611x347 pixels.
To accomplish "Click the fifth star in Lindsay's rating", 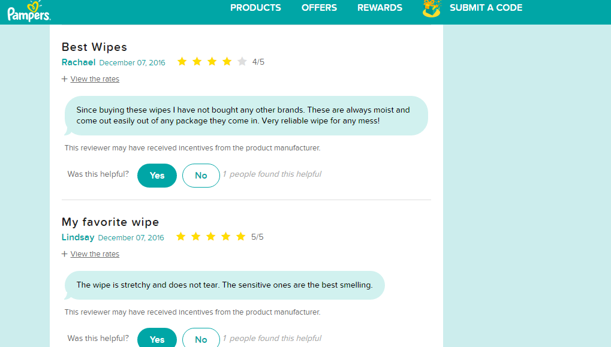I will [x=241, y=236].
